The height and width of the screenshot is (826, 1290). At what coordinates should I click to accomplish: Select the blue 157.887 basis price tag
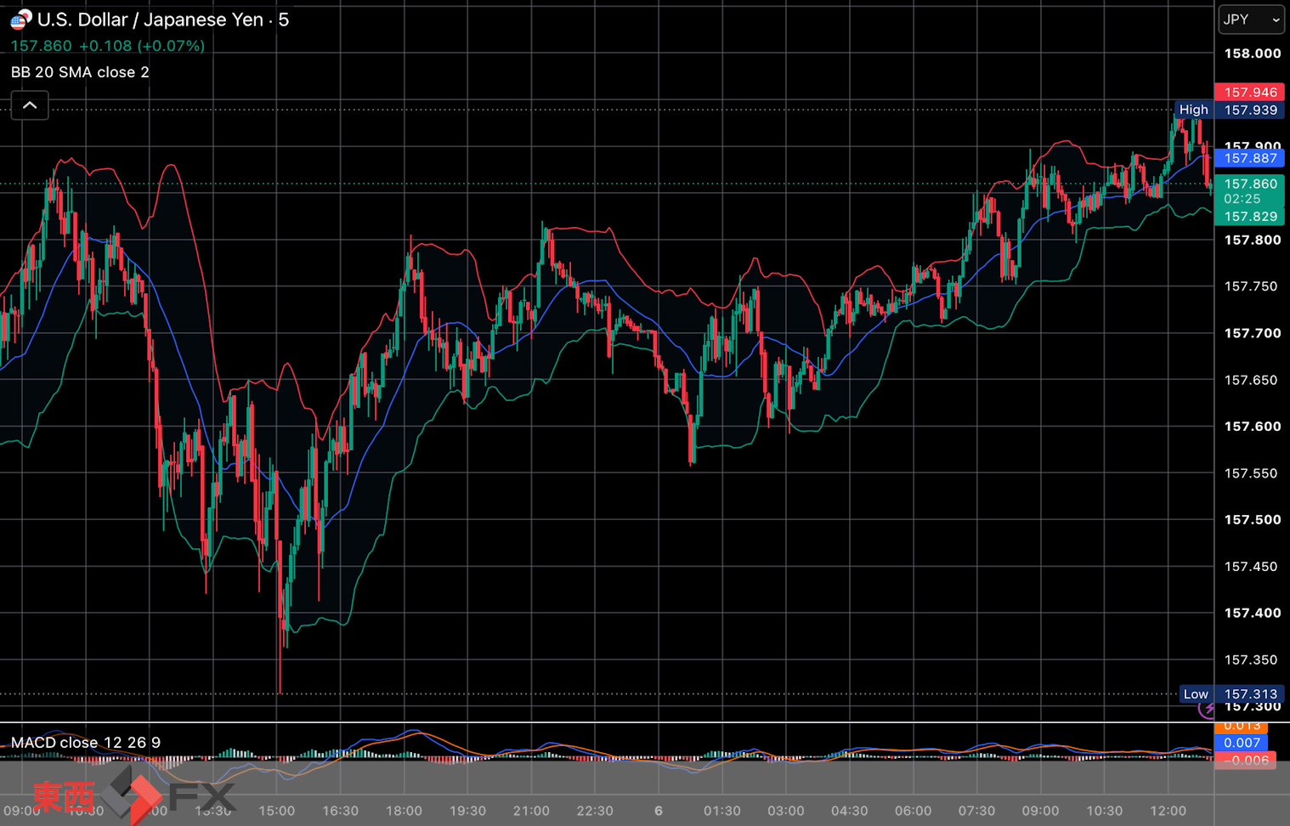[x=1249, y=158]
